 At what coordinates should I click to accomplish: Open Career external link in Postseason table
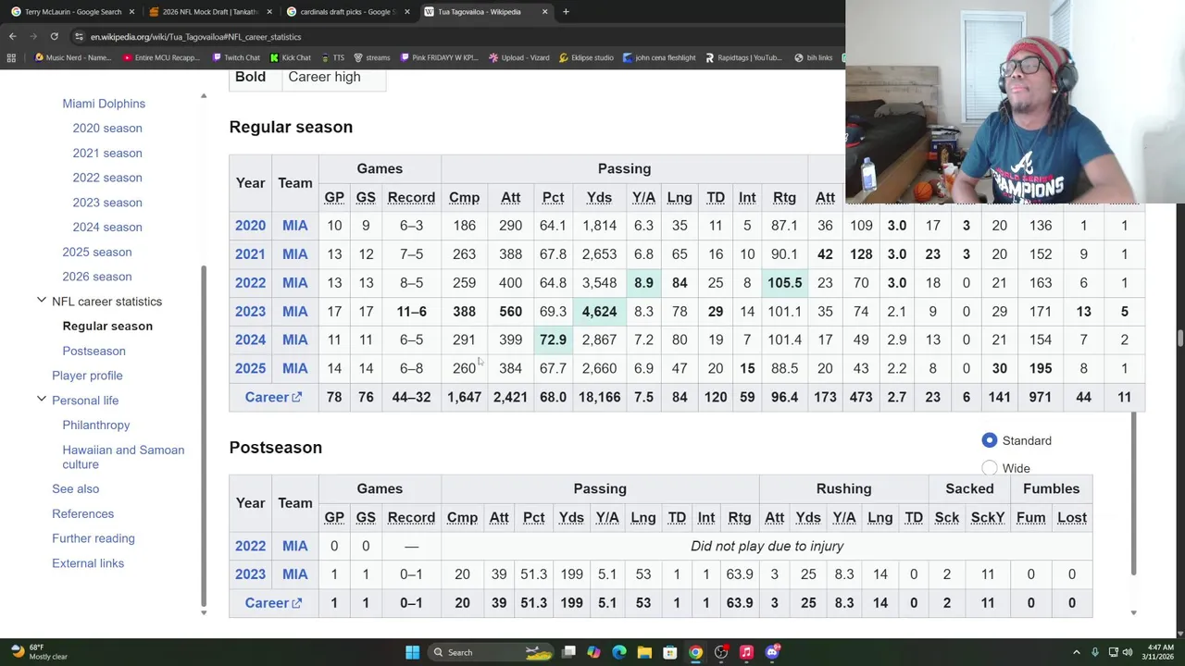273,603
